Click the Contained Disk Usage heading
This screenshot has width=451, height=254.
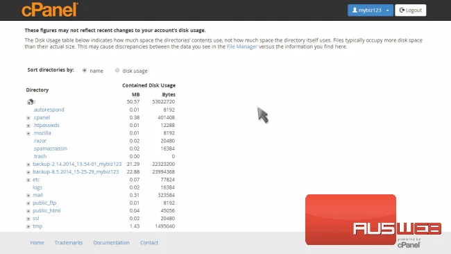[148, 85]
